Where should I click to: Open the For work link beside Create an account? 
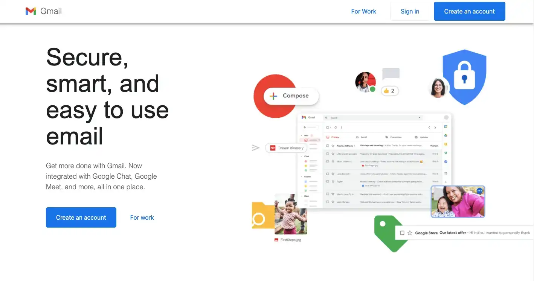coord(142,217)
